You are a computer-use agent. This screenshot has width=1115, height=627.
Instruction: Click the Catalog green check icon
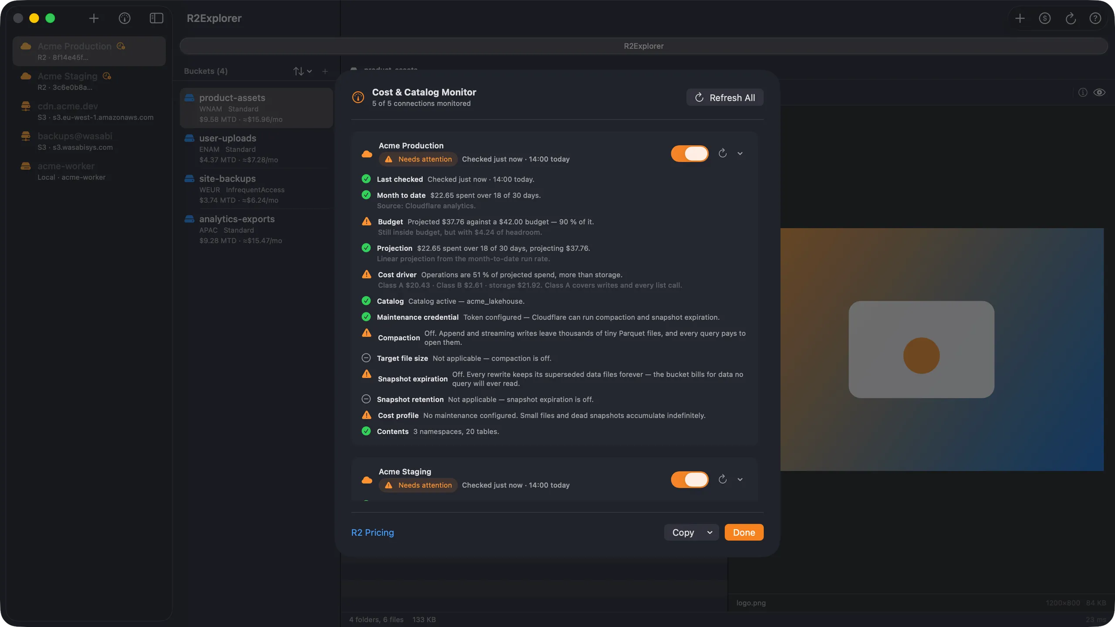[366, 301]
